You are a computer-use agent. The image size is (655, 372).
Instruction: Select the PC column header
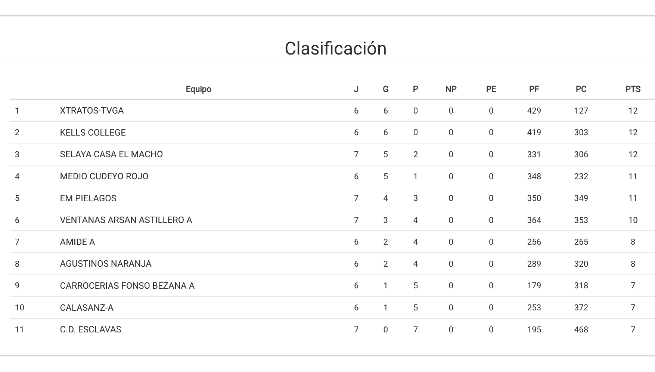tap(581, 89)
